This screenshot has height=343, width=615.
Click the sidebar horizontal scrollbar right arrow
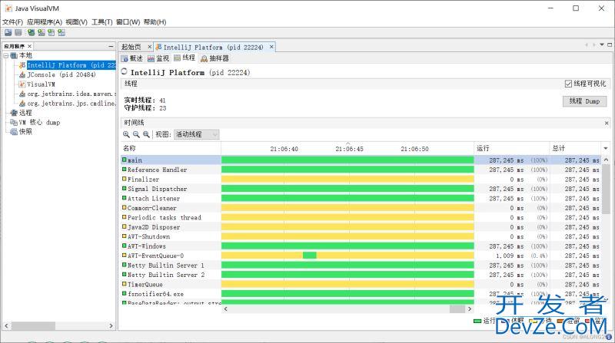pyautogui.click(x=111, y=326)
